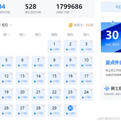Select June 2 cell with +350
This screenshot has height=121, width=121.
click(70, 46)
